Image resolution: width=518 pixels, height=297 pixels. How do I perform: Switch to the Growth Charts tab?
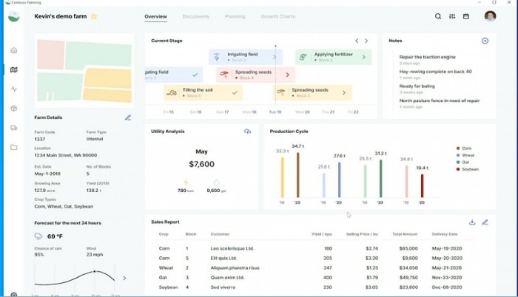coord(277,16)
